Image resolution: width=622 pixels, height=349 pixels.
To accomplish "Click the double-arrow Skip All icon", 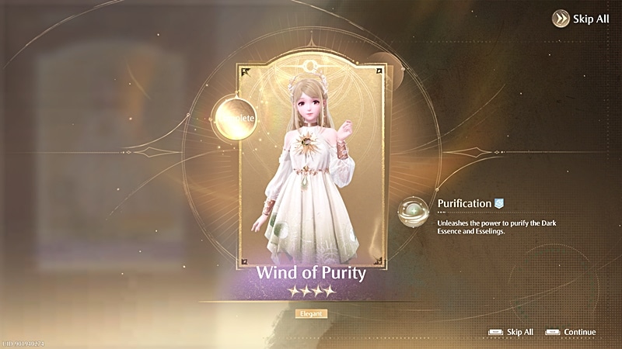I will (561, 19).
